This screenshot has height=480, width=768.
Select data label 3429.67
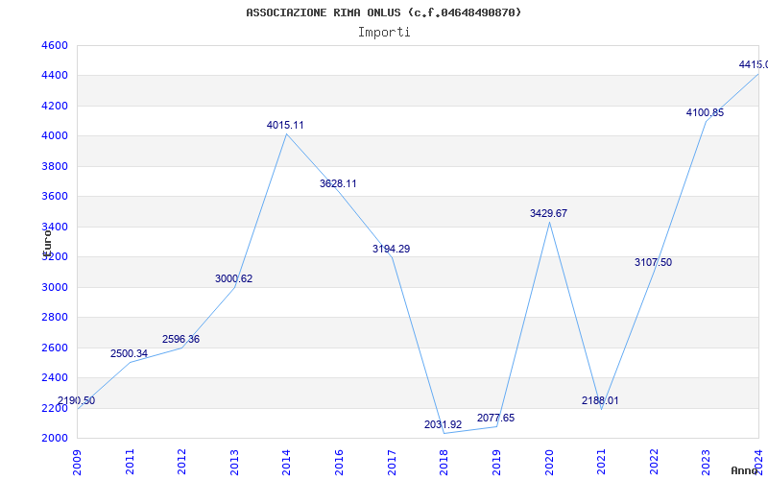pos(548,213)
